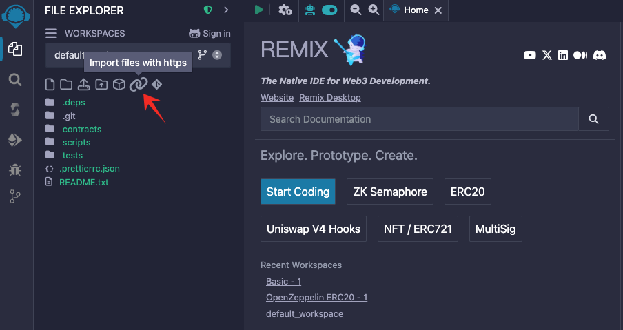Open File Search plugin in sidebar
This screenshot has height=330, width=623.
click(15, 80)
